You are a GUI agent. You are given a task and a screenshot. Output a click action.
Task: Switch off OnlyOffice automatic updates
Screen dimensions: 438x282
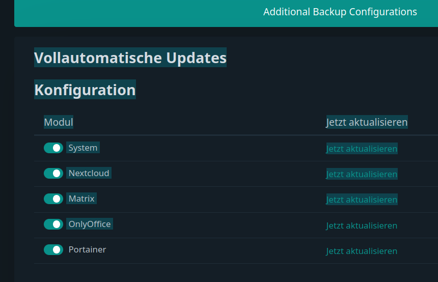53,224
